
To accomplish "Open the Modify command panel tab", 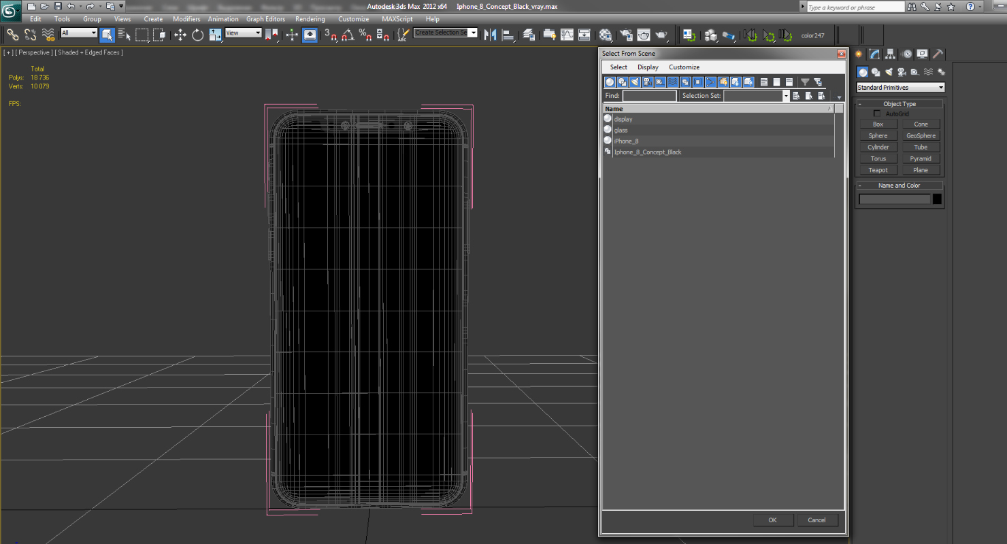I will 874,54.
